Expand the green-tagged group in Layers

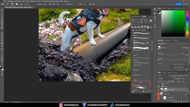(x=161, y=86)
